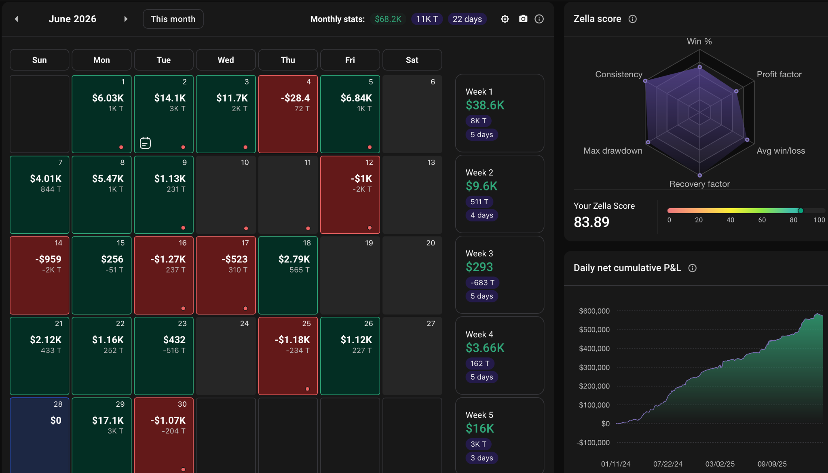Click the Recovery factor radar point

coord(699,175)
